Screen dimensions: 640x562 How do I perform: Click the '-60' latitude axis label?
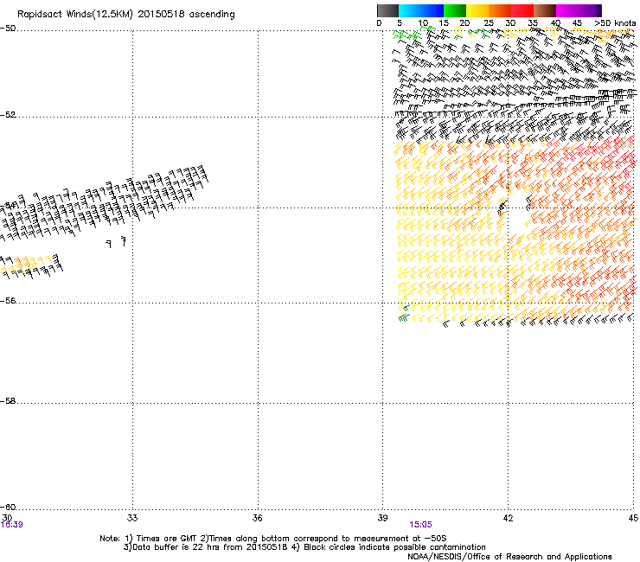click(x=8, y=508)
